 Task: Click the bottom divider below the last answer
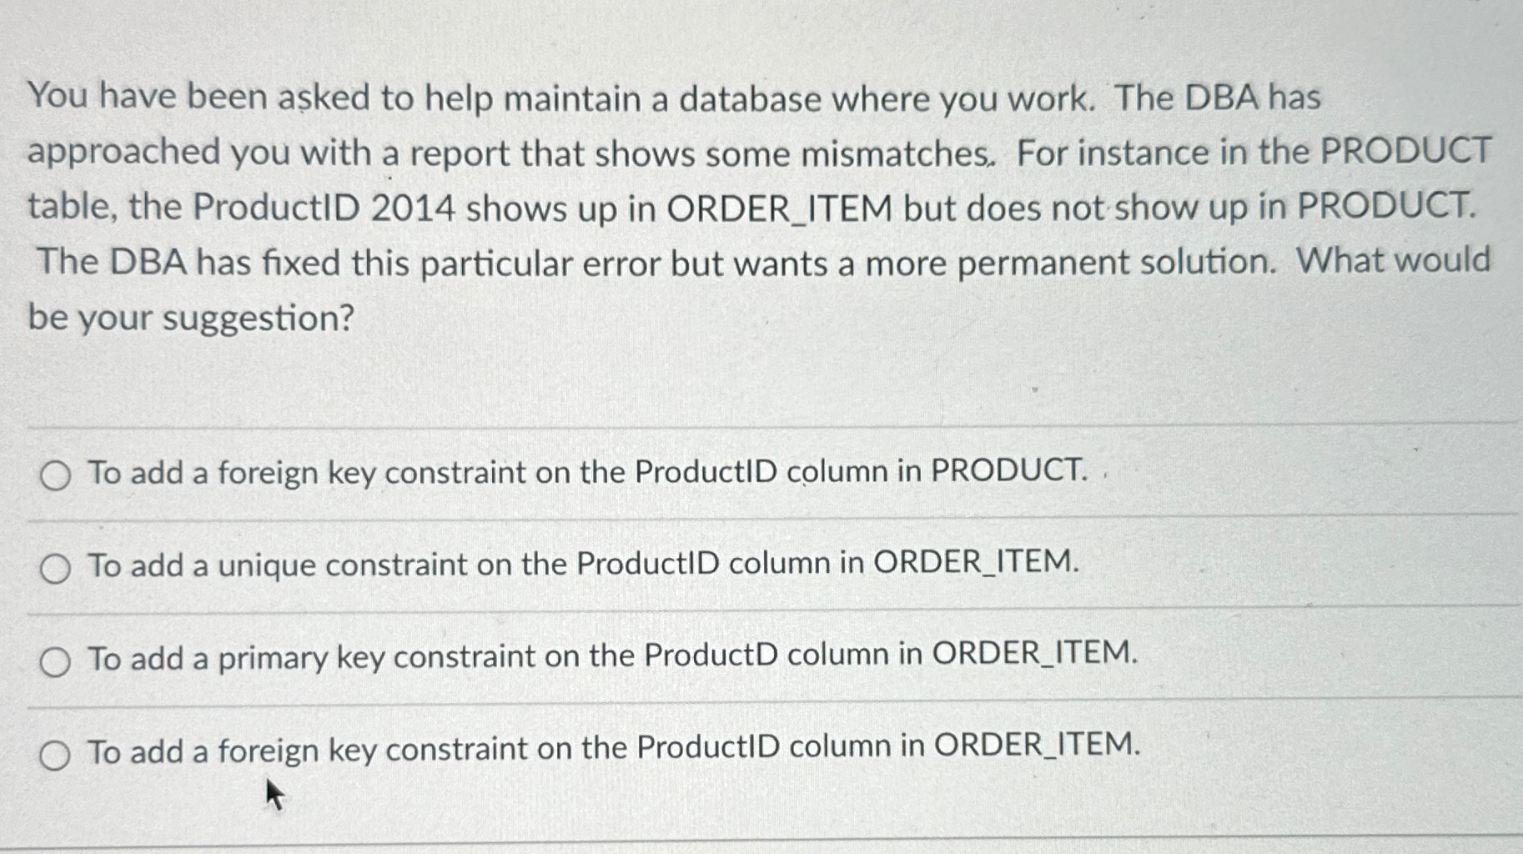coord(751,842)
